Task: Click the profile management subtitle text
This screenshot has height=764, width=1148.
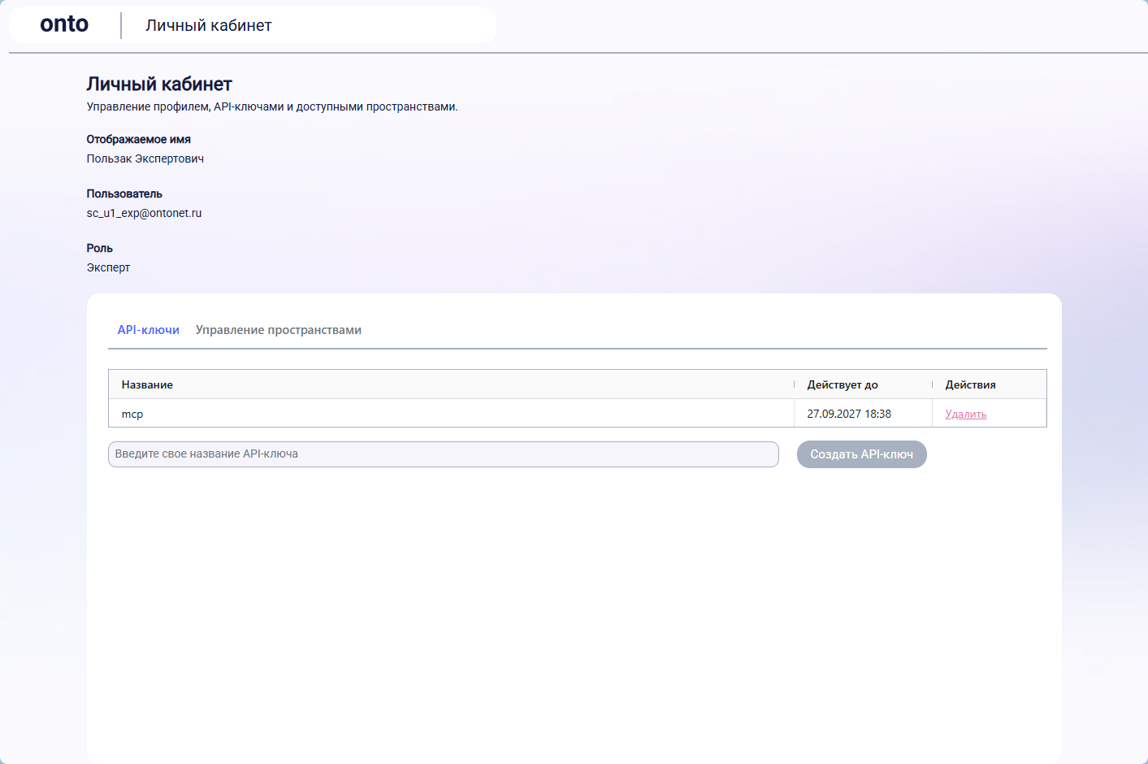Action: [x=272, y=106]
